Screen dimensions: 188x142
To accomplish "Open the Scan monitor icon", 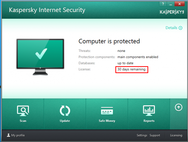I will click(23, 111).
